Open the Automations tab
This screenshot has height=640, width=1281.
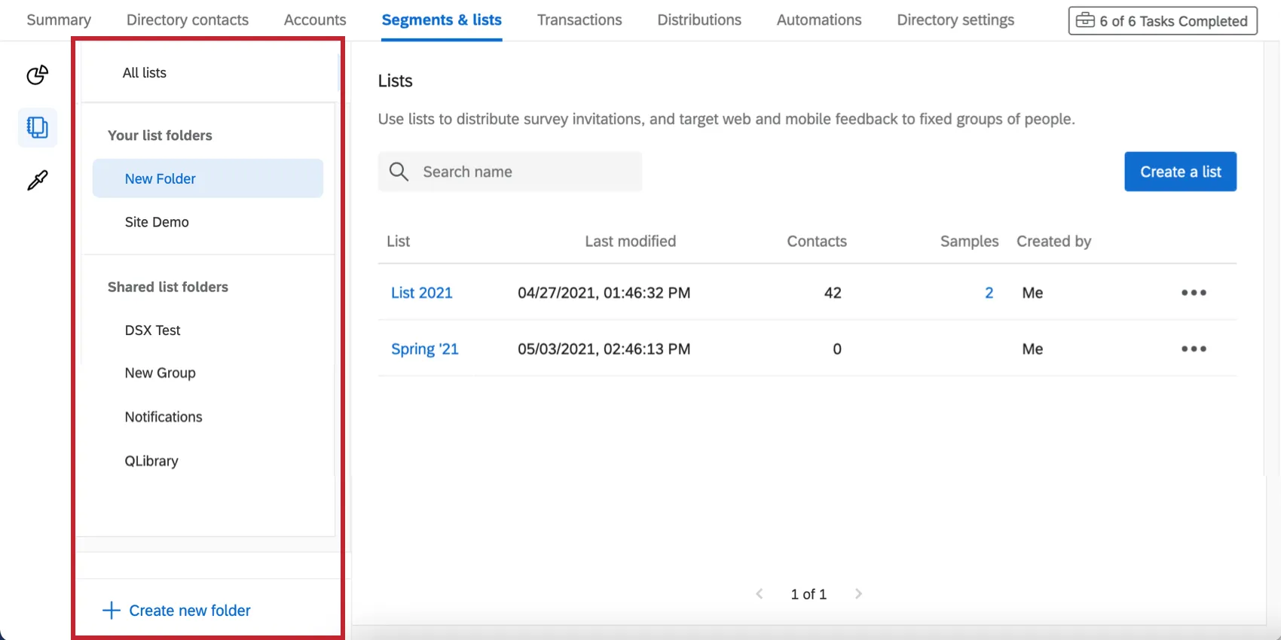[x=818, y=20]
